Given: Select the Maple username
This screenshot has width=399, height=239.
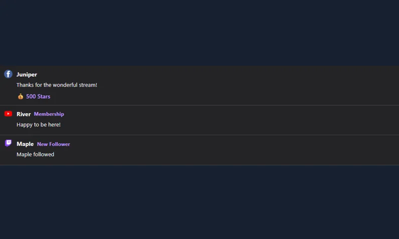Looking at the screenshot, I should point(25,144).
